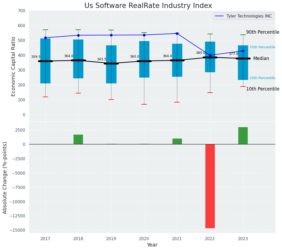Click Tyler Technologies blue data point for 2017
Image resolution: width=282 pixels, height=250 pixels.
point(45,38)
